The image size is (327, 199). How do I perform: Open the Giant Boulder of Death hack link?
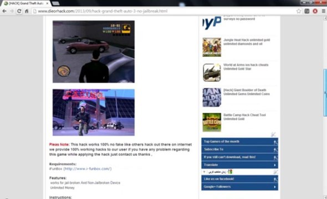tap(247, 92)
